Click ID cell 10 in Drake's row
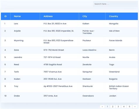This screenshot has width=139, height=109. (x=5, y=96)
